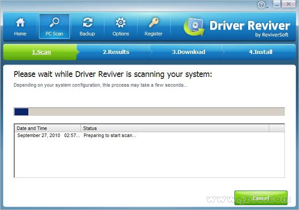Viewport: 299px width, 210px height.
Task: Cancel the running scan
Action: 261,198
